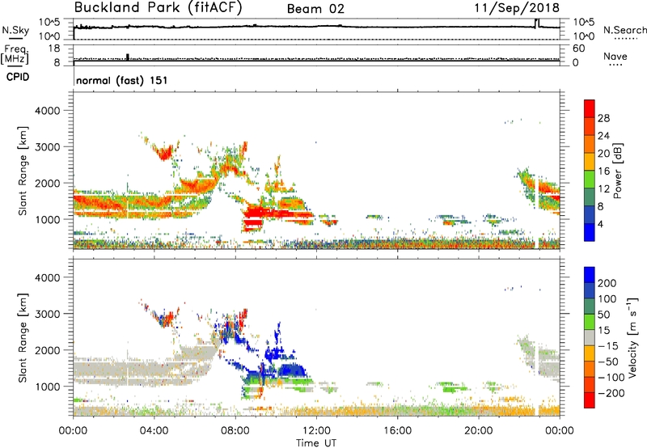Click the '16:00' time tick label
Screen dimensions: 647x448
397,431
